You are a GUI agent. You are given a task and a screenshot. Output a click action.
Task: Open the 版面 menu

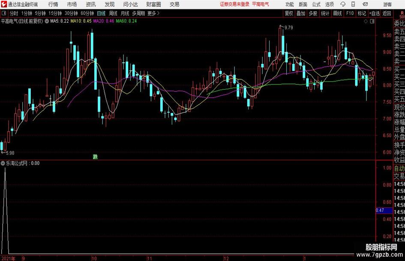tap(303, 4)
